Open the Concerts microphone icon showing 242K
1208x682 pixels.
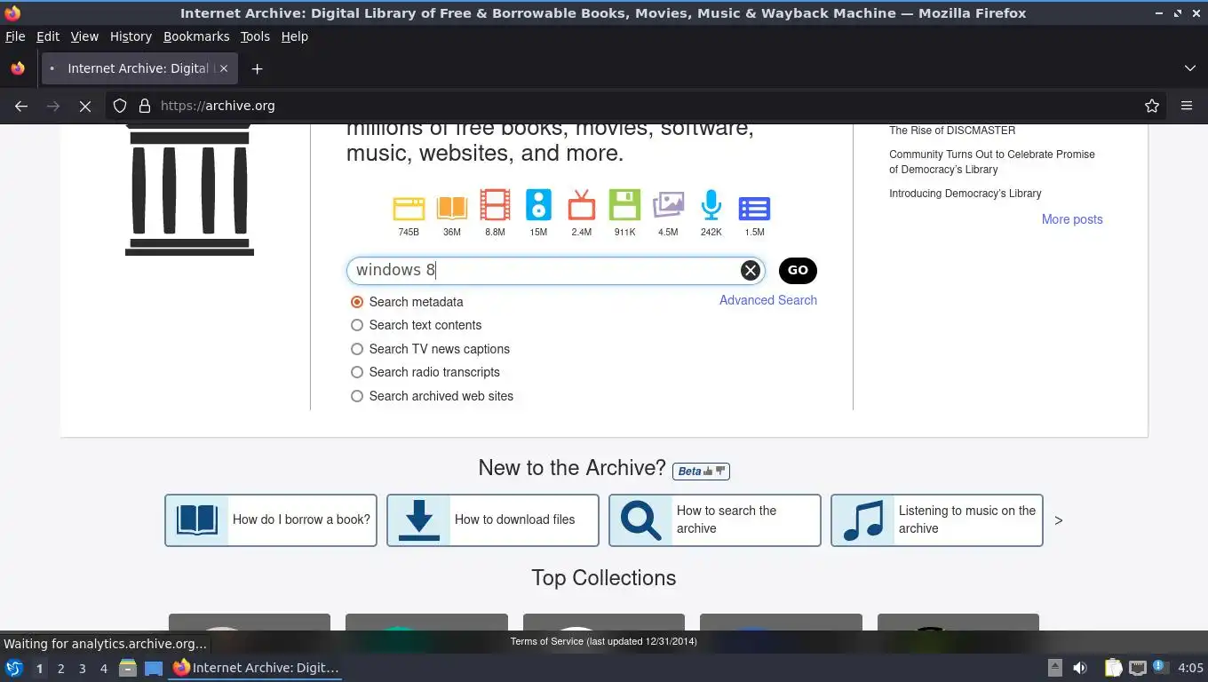point(711,205)
